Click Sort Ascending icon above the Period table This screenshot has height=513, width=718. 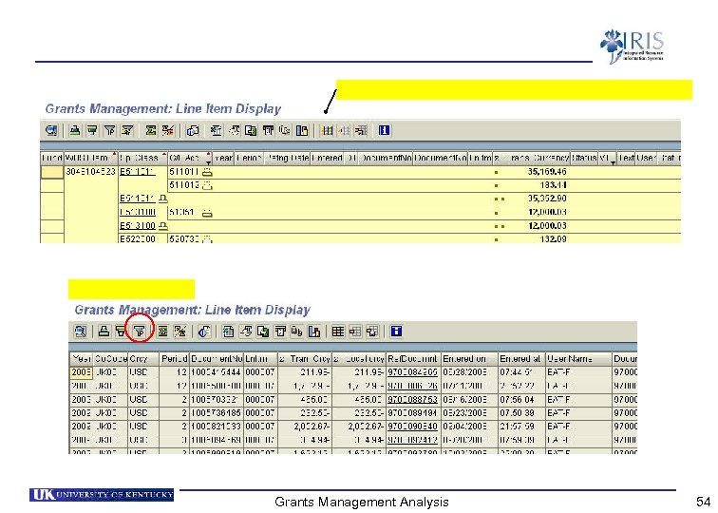104,332
